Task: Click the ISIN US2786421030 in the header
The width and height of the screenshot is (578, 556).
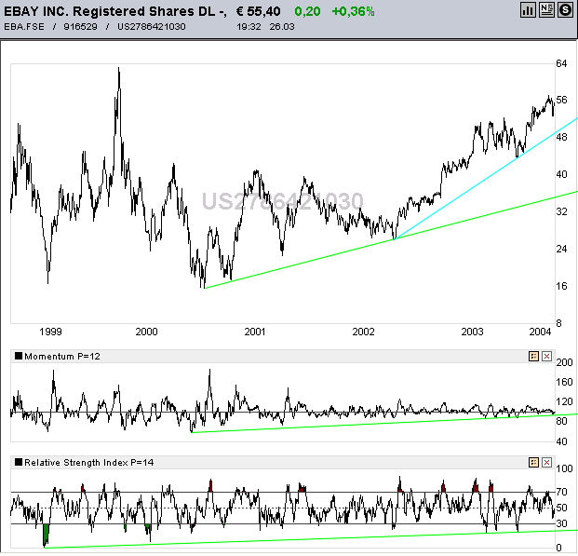Action: pyautogui.click(x=152, y=27)
